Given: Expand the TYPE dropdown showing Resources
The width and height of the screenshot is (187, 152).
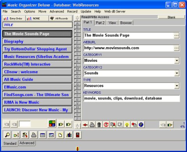Looking at the screenshot, I should [176, 86].
